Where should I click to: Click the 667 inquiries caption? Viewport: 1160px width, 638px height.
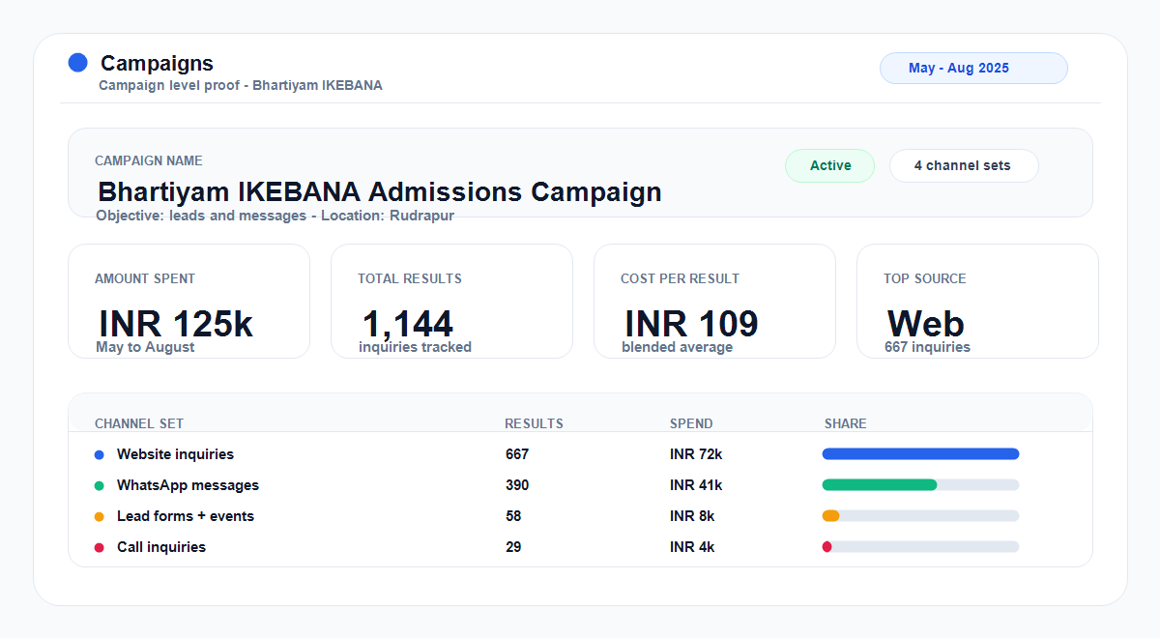(927, 347)
